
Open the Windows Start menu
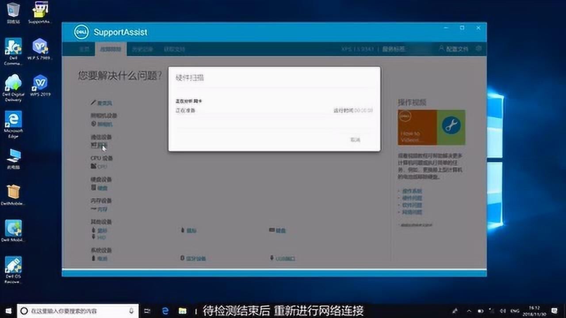click(8, 311)
